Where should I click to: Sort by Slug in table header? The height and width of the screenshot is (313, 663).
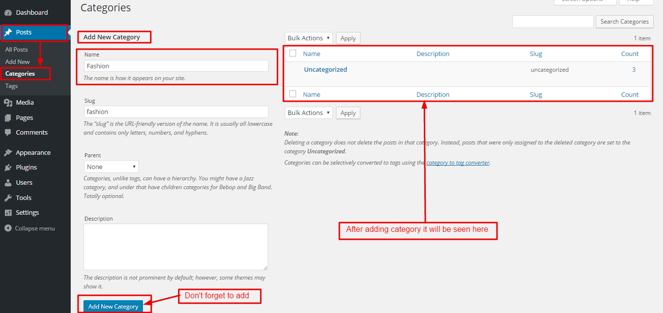click(536, 54)
